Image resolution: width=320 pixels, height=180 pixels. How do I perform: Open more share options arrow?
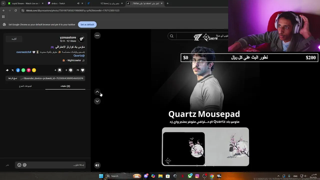point(7,70)
